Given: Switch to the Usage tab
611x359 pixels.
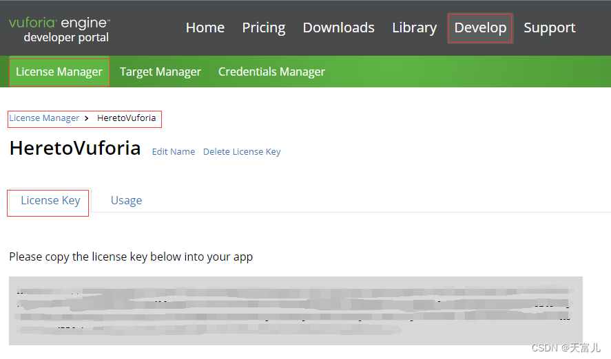Looking at the screenshot, I should (x=126, y=201).
